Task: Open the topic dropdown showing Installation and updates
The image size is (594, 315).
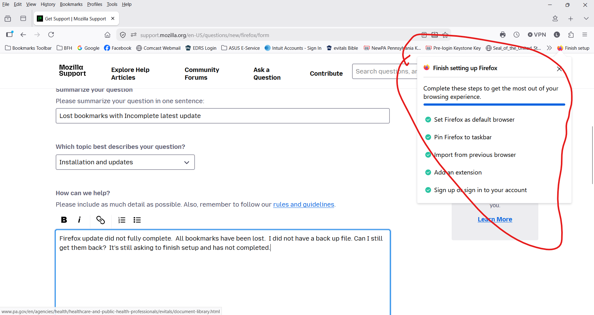Action: coord(125,162)
